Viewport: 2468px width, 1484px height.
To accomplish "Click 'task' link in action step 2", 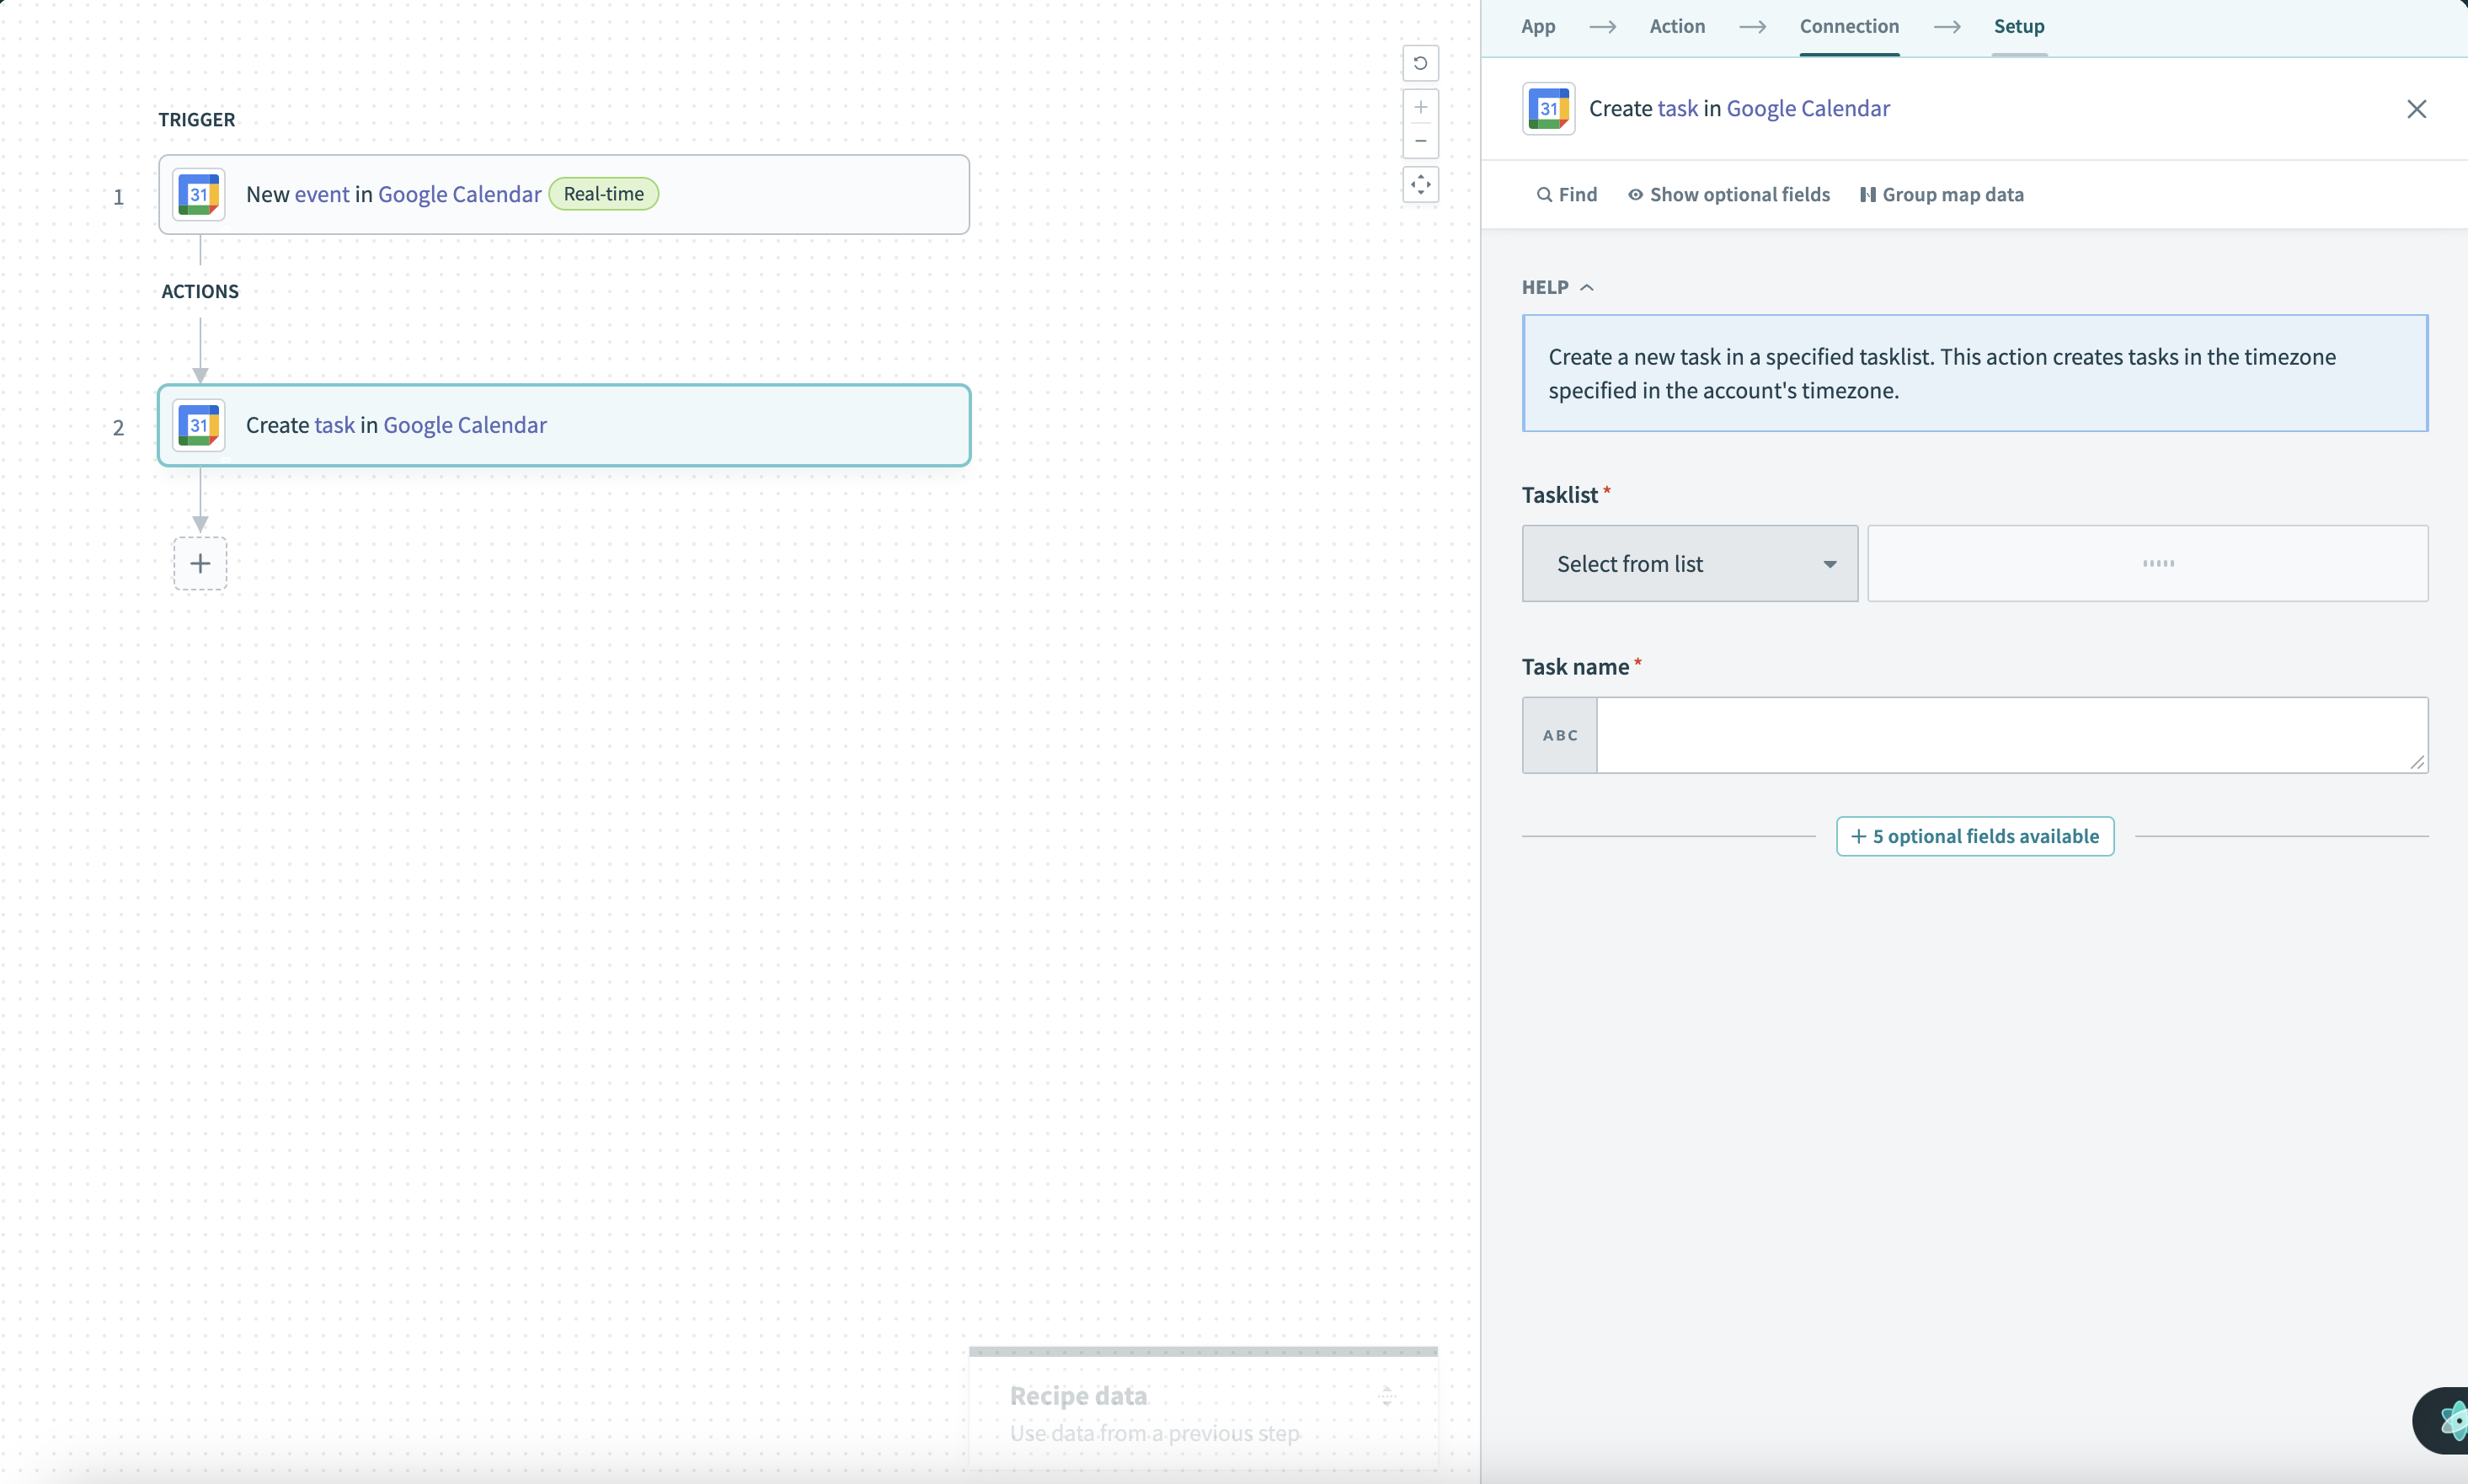I will click(334, 425).
